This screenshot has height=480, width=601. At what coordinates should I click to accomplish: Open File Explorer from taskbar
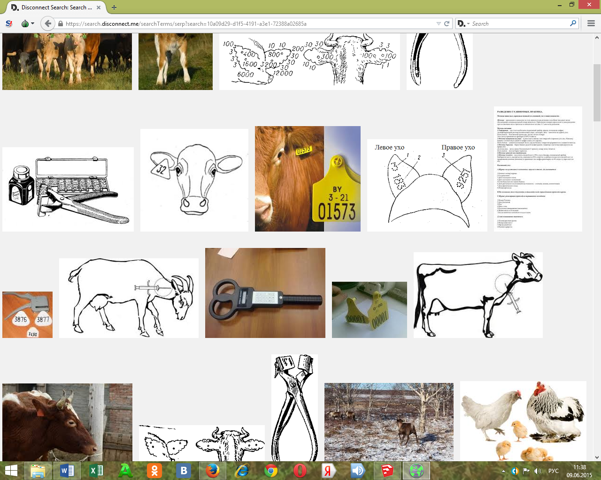coord(38,471)
